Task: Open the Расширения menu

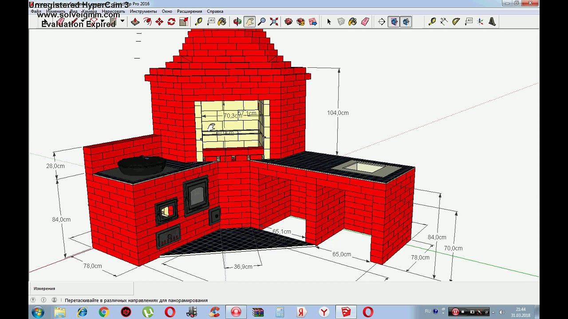Action: [x=189, y=11]
